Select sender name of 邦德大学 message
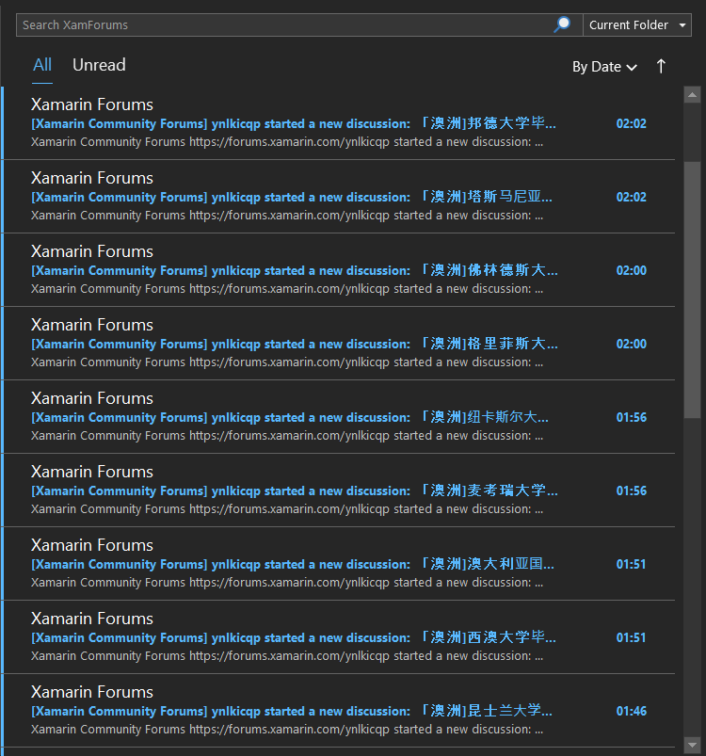 point(92,105)
